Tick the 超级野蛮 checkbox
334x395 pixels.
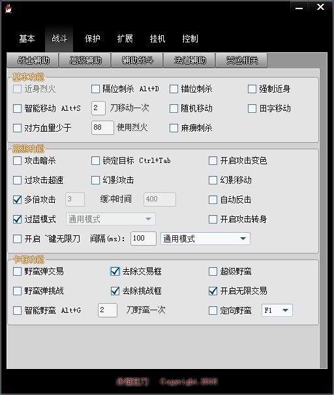point(213,271)
